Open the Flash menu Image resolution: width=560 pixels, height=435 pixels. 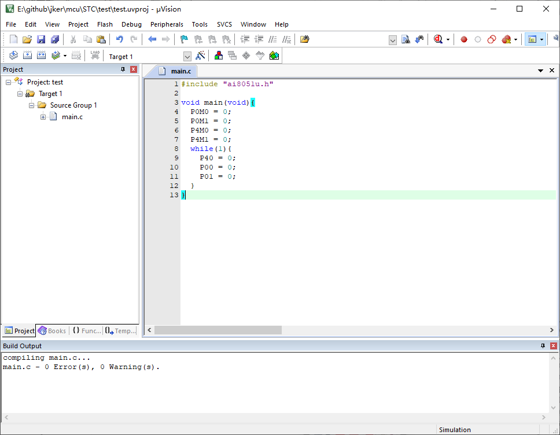pyautogui.click(x=105, y=24)
